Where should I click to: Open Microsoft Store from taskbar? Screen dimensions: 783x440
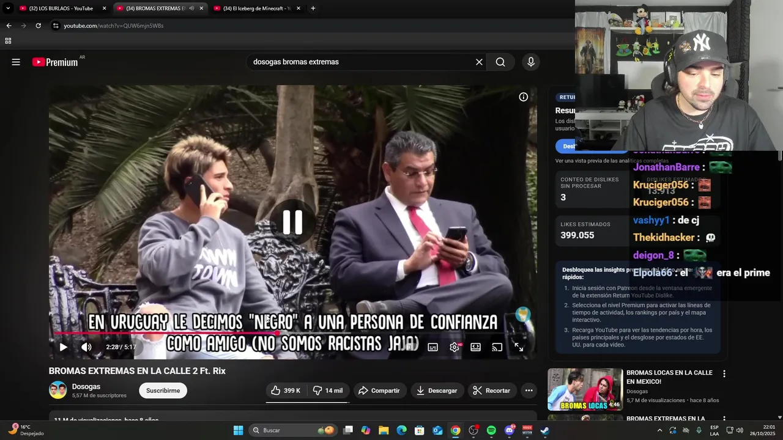coord(420,430)
